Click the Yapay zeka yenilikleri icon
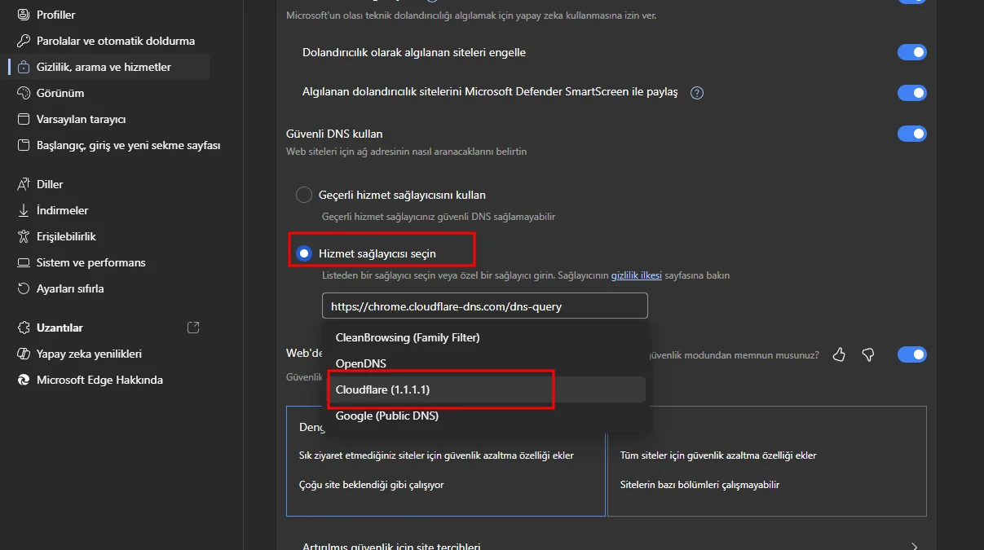 23,354
